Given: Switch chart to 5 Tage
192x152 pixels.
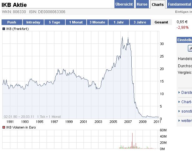Looking at the screenshot, I should (55, 22).
